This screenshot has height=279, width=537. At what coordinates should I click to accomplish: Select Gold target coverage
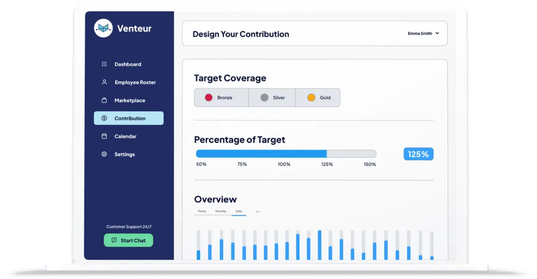[318, 97]
